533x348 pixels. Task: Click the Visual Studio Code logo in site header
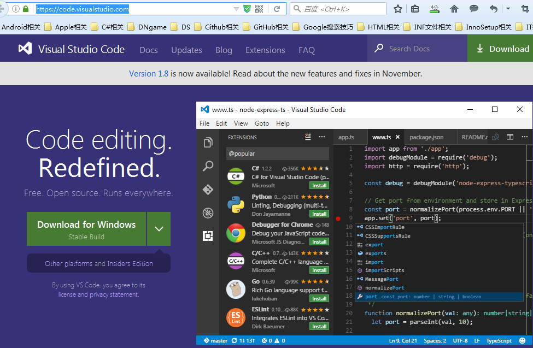pos(25,49)
